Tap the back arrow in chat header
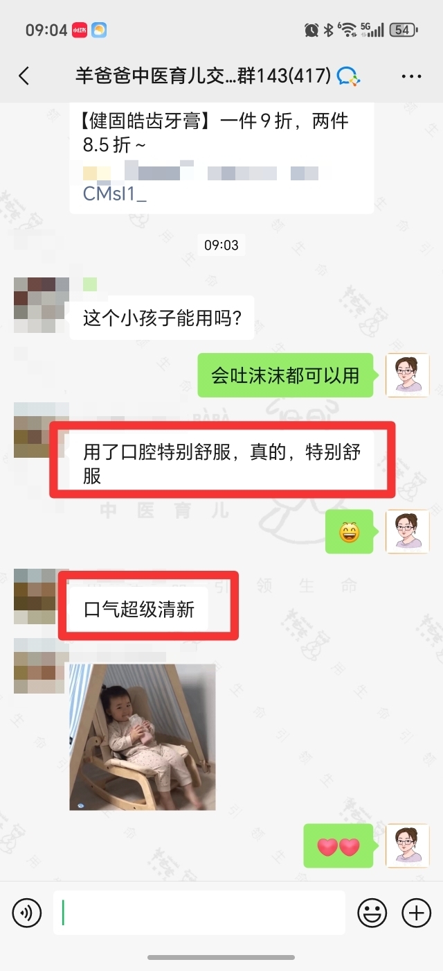 [x=24, y=76]
